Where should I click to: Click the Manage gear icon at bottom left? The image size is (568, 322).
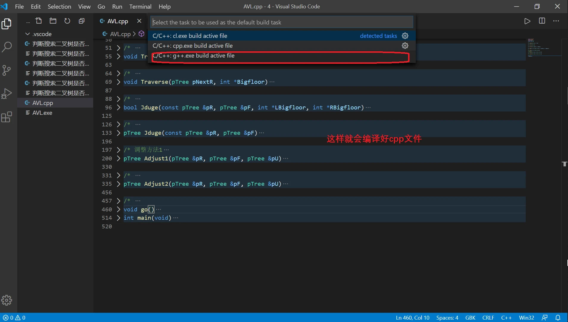tap(7, 300)
